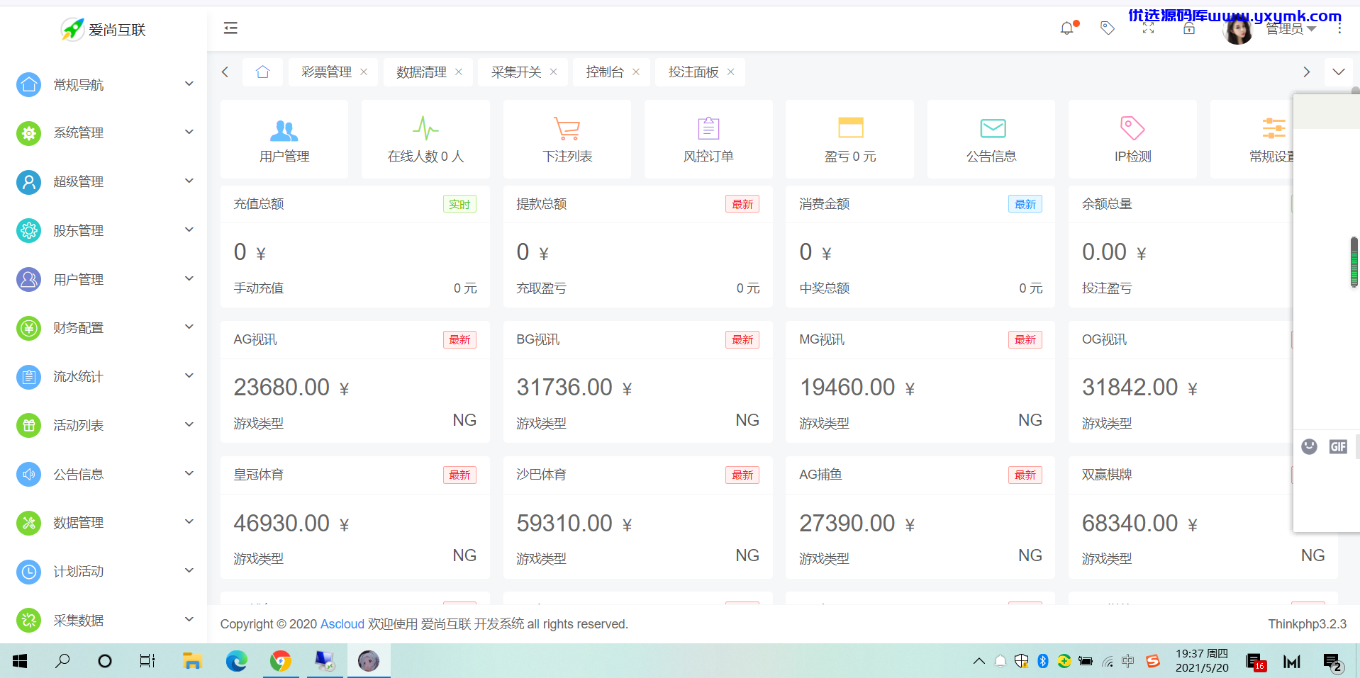
Task: Open the 活动列表 sidebar menu
Action: (104, 425)
